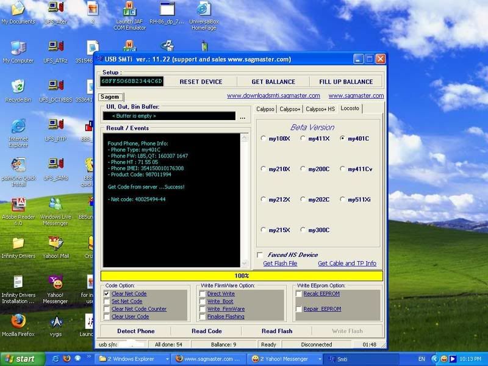Select the Infinity Drivers folder icon
488x366 pixels.
coord(18,248)
